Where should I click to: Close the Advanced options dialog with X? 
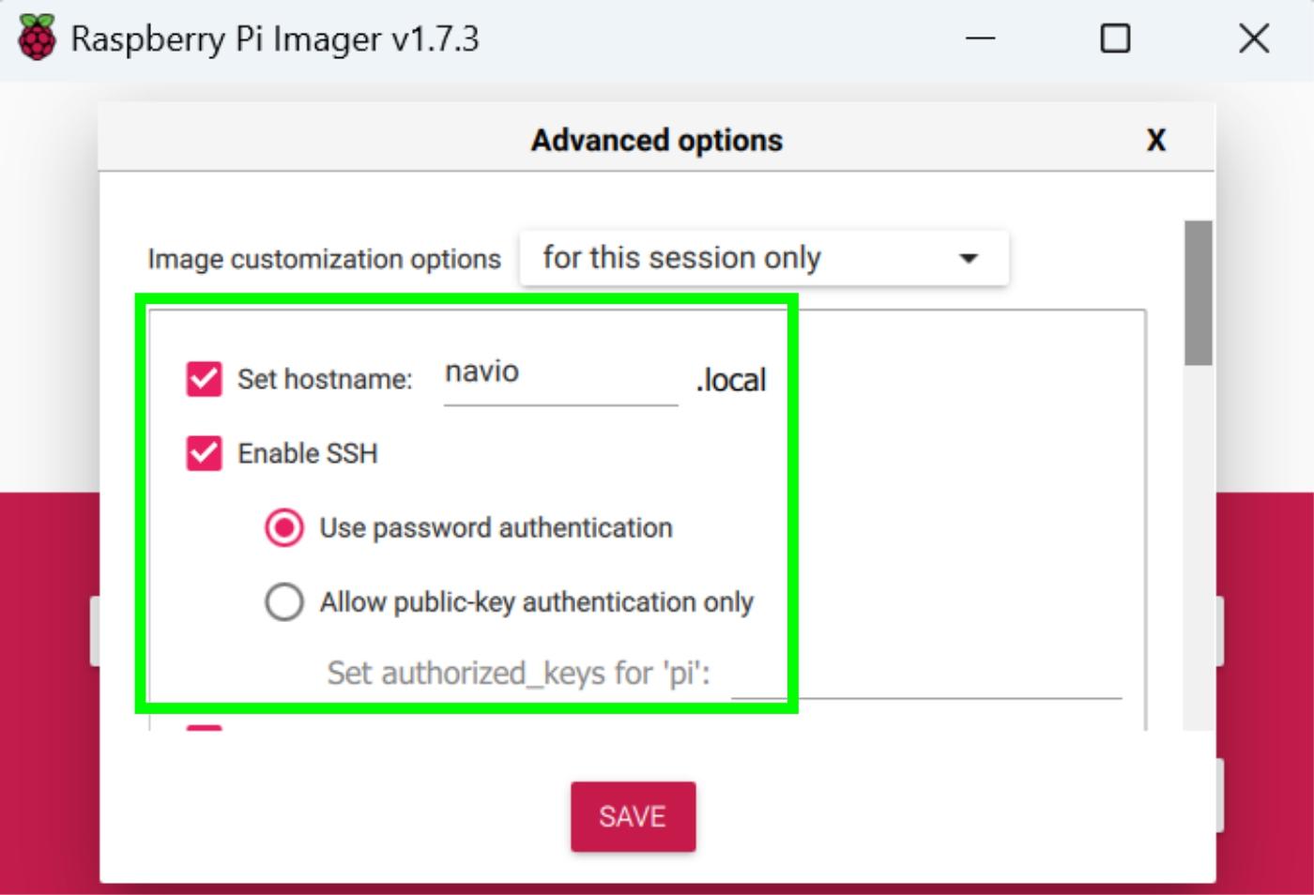click(x=1156, y=140)
